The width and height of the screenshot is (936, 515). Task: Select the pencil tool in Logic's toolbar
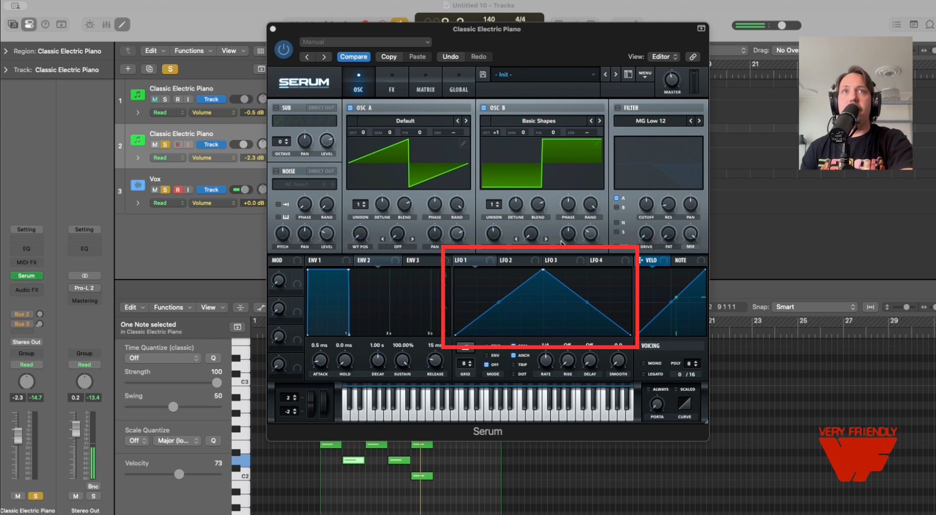tap(122, 24)
